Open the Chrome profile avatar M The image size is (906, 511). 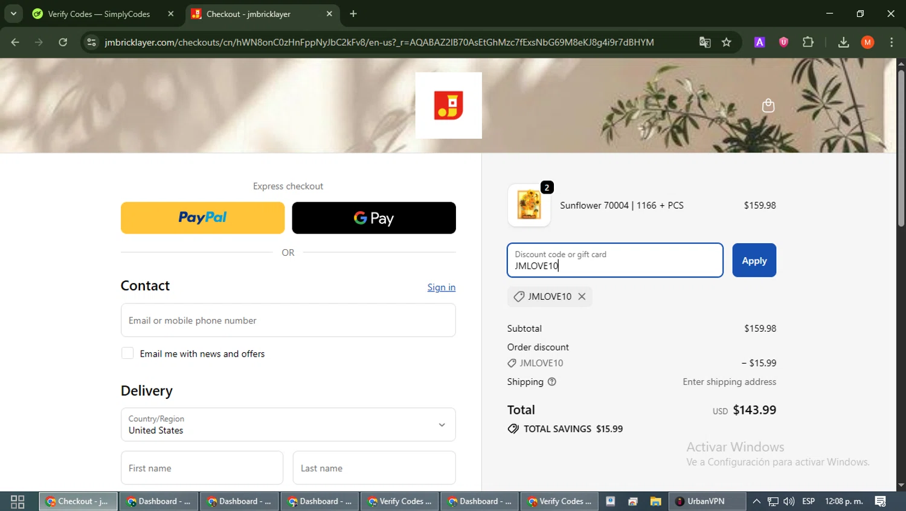point(868,42)
